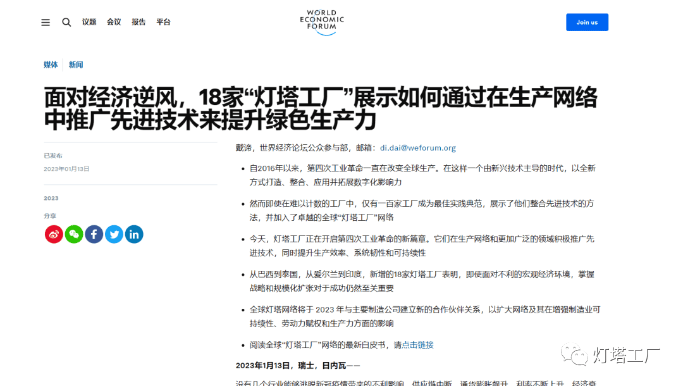Follow the 点击链接 white paper link
Image resolution: width=683 pixels, height=386 pixels.
[417, 345]
